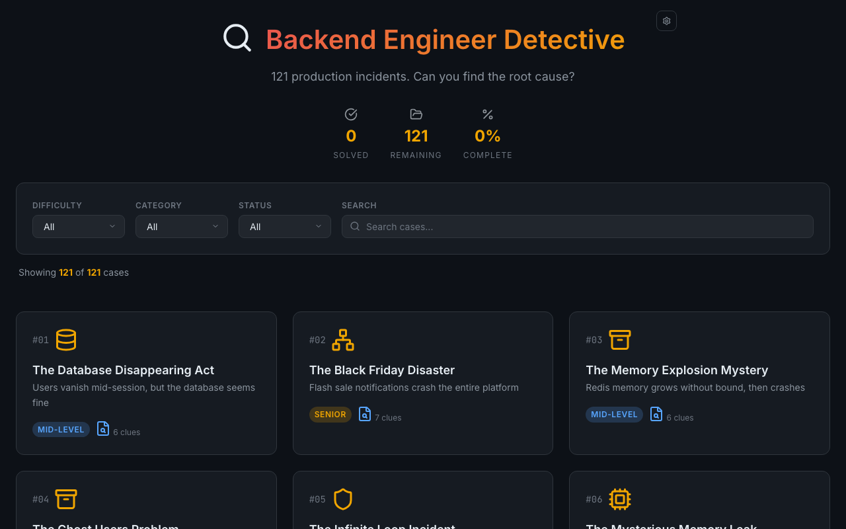Screen dimensions: 846x529
Task: Open the Status filter dropdown
Action: pos(284,226)
